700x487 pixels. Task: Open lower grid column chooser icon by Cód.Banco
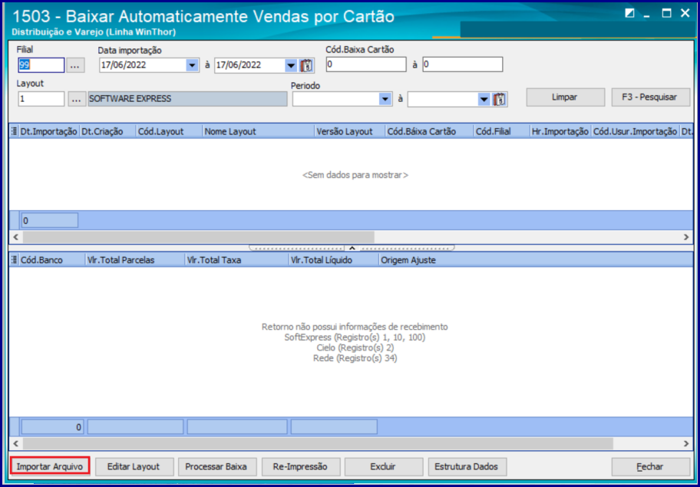pyautogui.click(x=15, y=261)
